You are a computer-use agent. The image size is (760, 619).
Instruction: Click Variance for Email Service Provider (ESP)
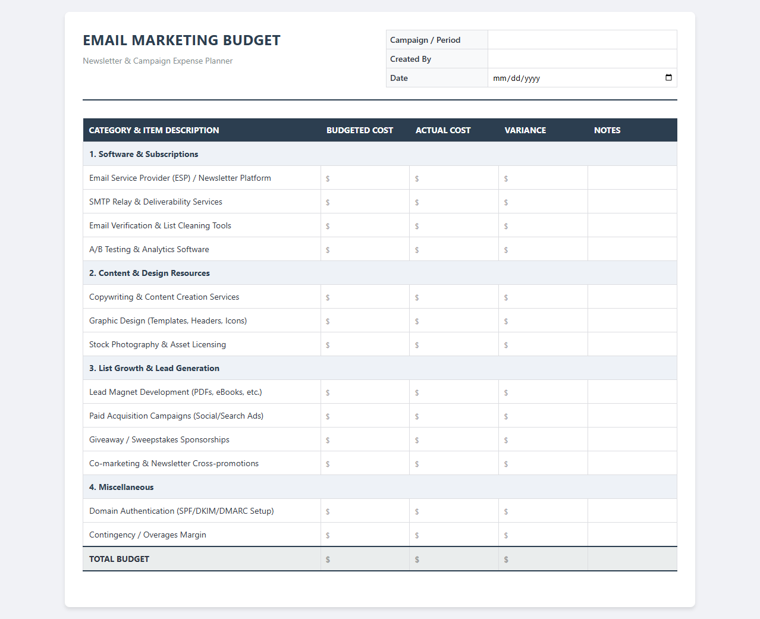[x=544, y=178]
